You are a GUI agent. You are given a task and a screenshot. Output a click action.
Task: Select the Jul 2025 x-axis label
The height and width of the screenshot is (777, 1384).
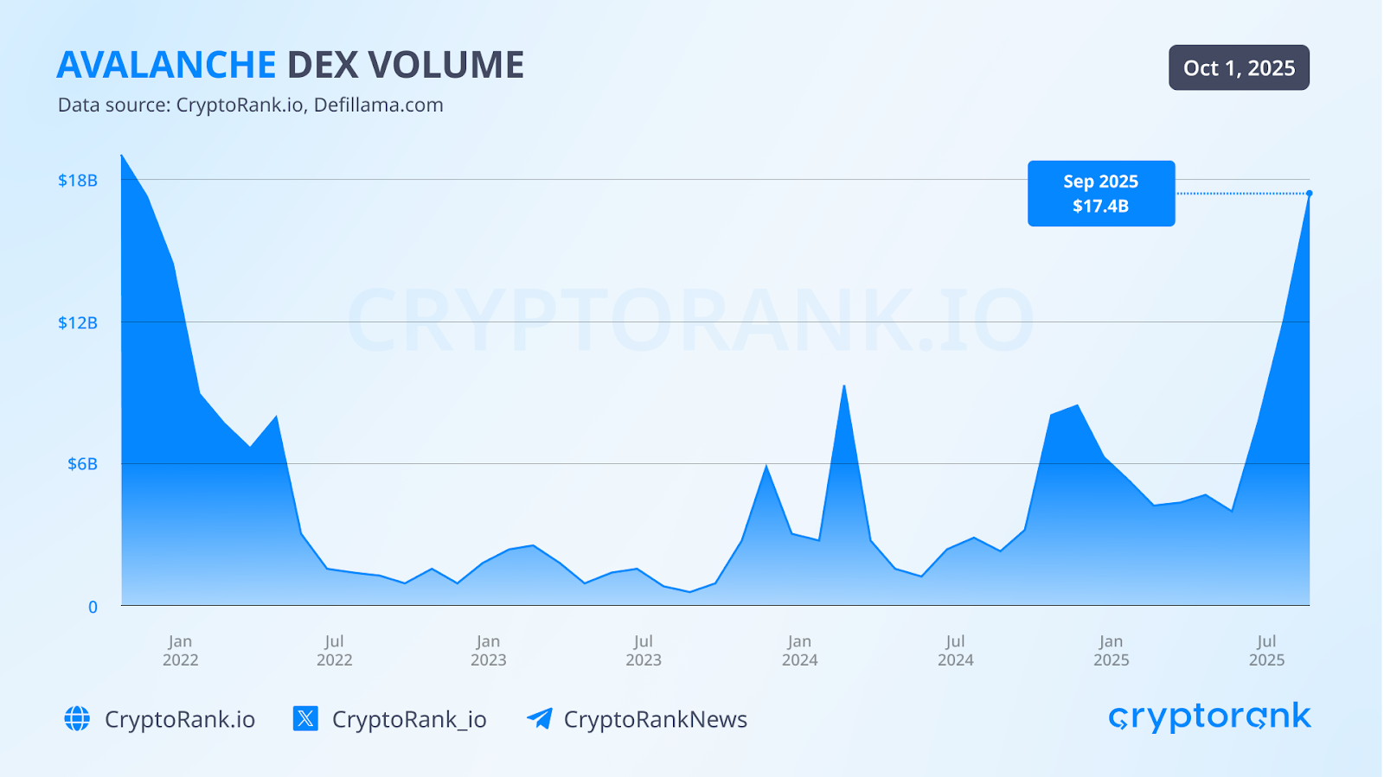[x=1266, y=651]
